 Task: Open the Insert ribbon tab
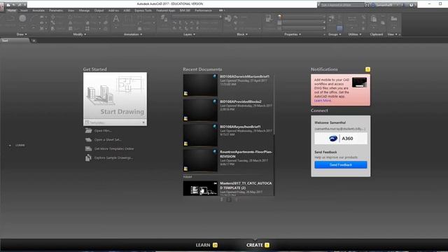tap(24, 10)
